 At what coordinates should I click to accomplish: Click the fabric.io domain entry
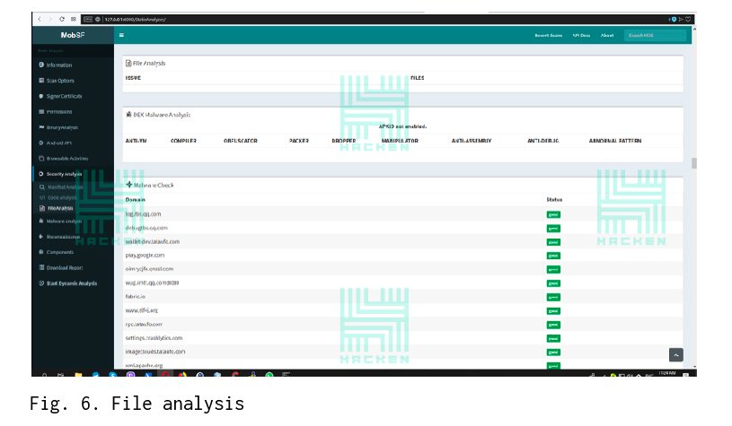pyautogui.click(x=135, y=297)
